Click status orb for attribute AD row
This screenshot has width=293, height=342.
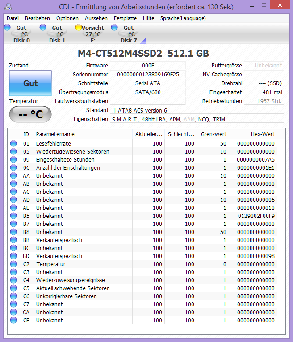(13, 200)
